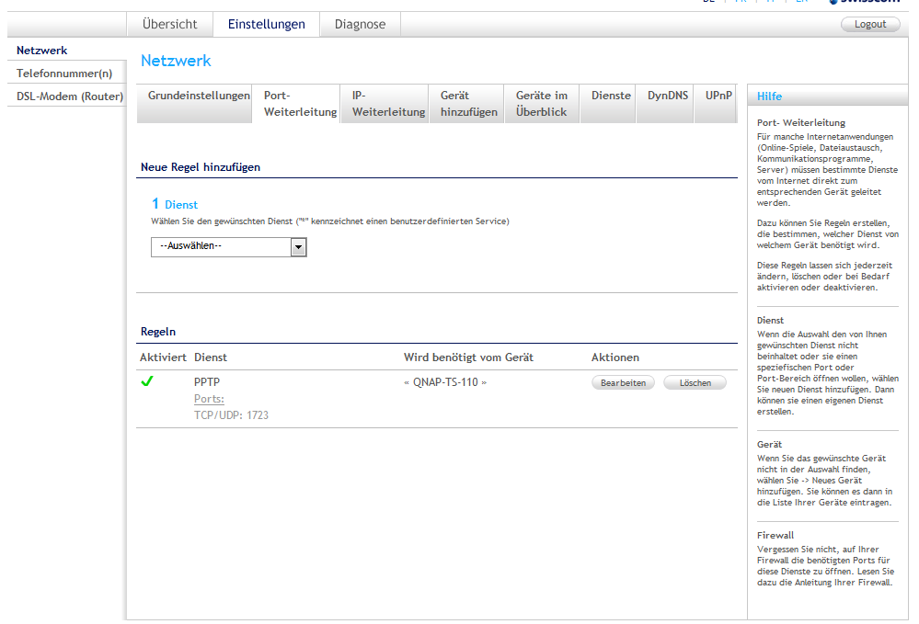Expand Ports details for PPTP rule
The image size is (919, 624).
tap(210, 398)
